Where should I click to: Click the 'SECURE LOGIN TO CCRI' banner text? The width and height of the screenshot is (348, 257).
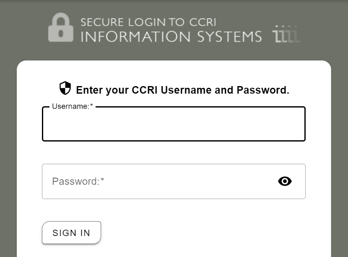coord(148,22)
